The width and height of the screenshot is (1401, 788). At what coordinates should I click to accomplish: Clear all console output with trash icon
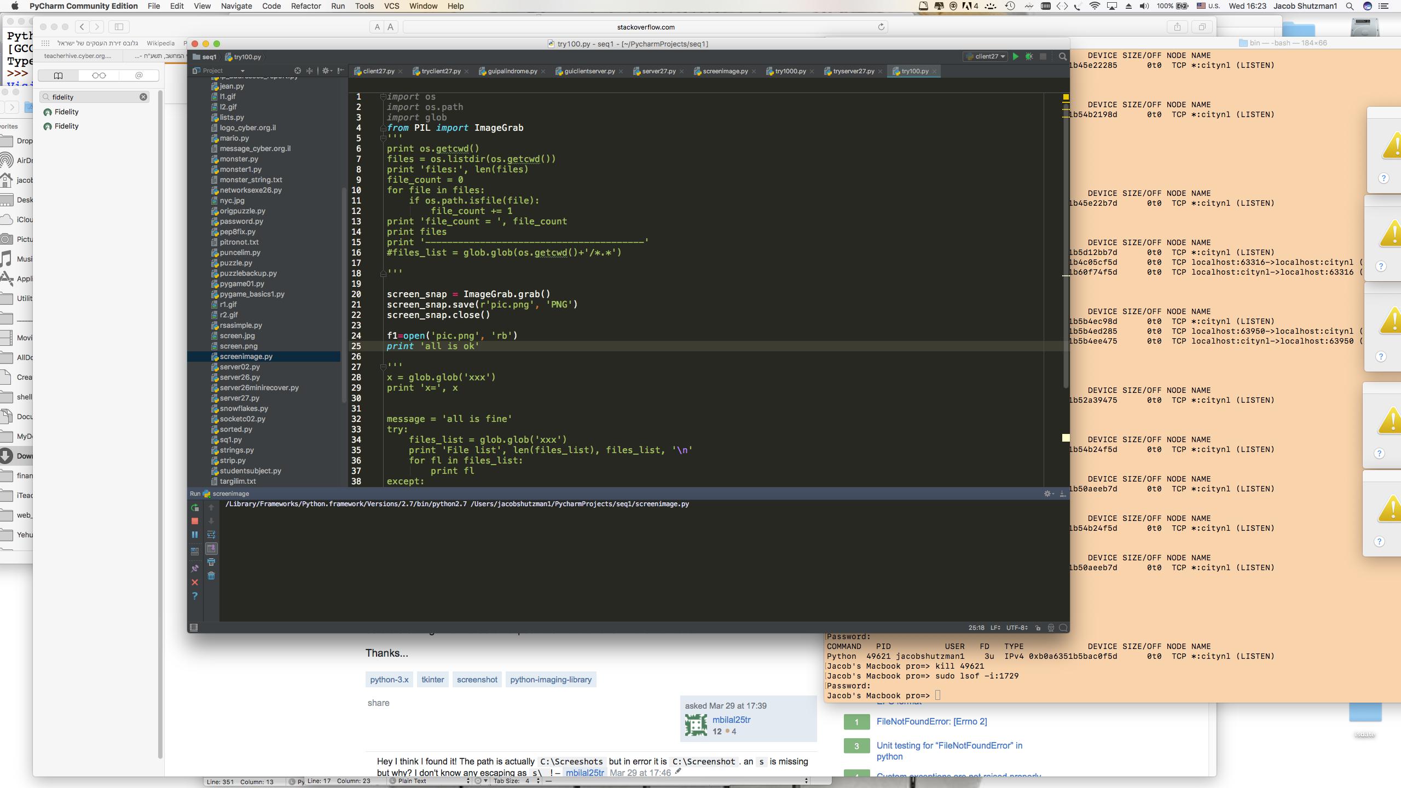tap(211, 576)
